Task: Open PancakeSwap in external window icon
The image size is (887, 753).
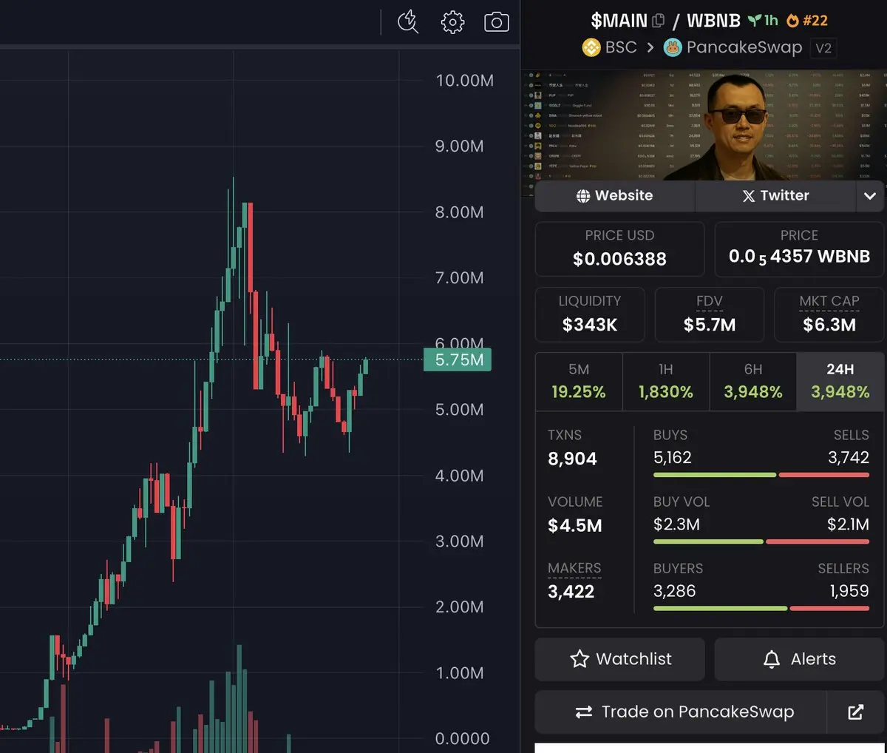Action: point(855,712)
